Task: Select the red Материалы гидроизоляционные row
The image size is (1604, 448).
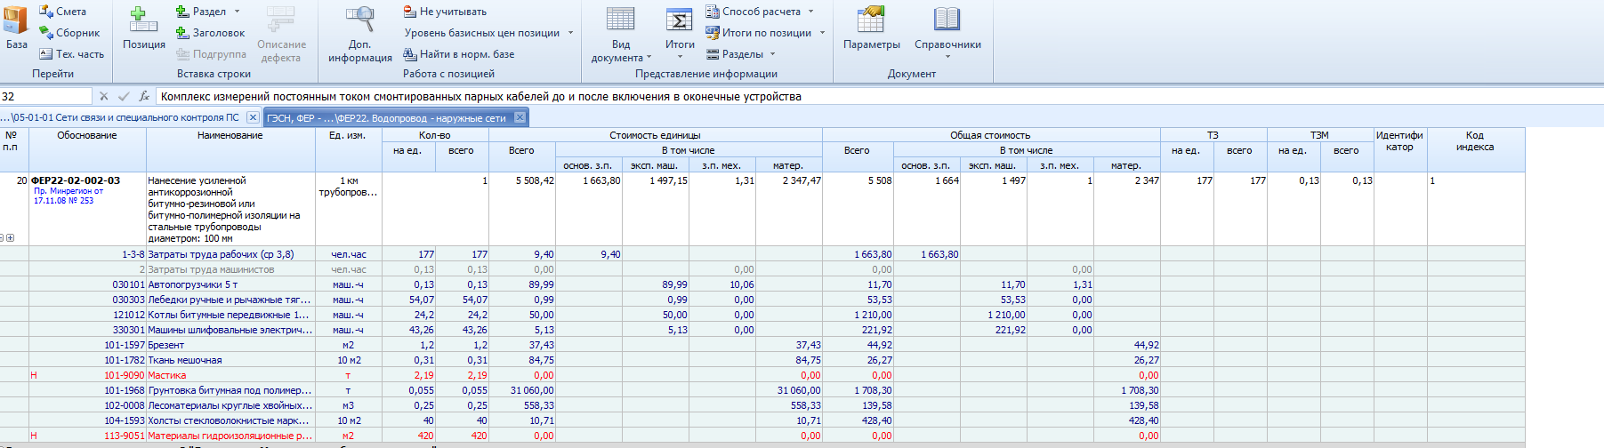Action: pyautogui.click(x=762, y=436)
